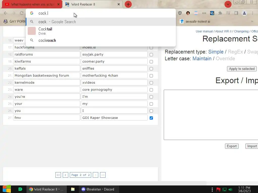The width and height of the screenshot is (258, 193).
Task: Click the red flag tray icon
Action: pyautogui.click(x=218, y=189)
